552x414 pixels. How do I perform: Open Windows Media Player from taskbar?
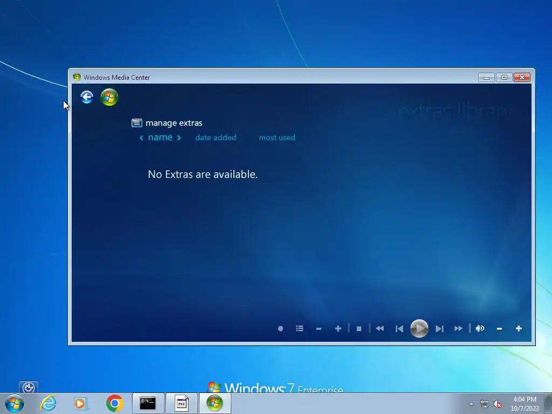(81, 403)
